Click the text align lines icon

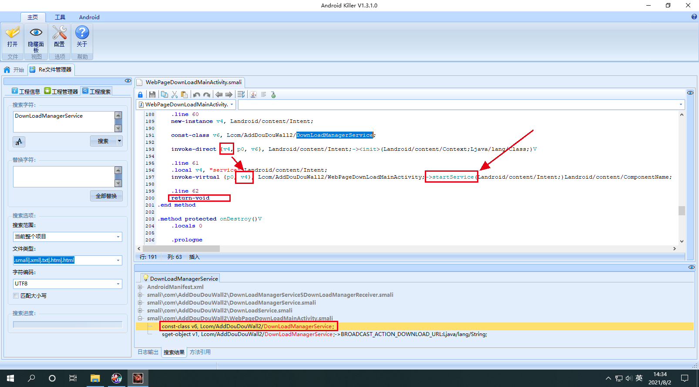click(x=264, y=95)
